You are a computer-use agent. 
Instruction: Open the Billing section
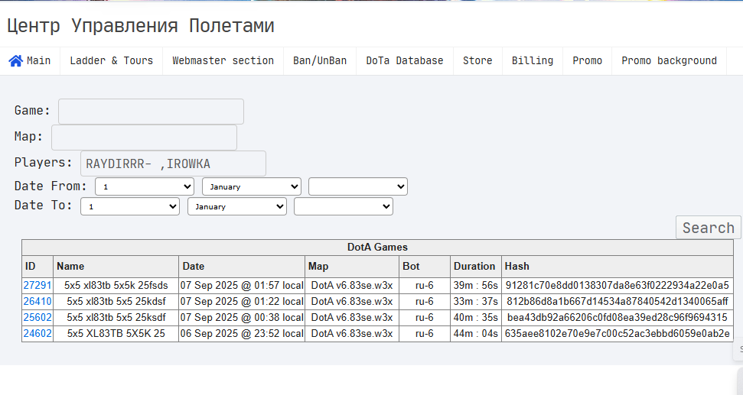click(x=533, y=61)
